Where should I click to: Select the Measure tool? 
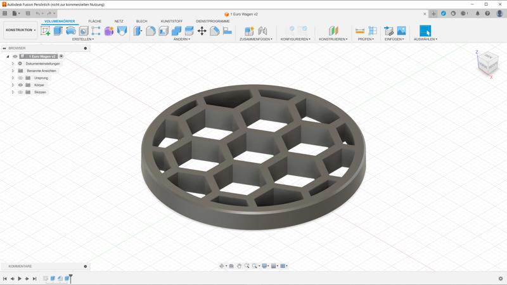click(360, 30)
